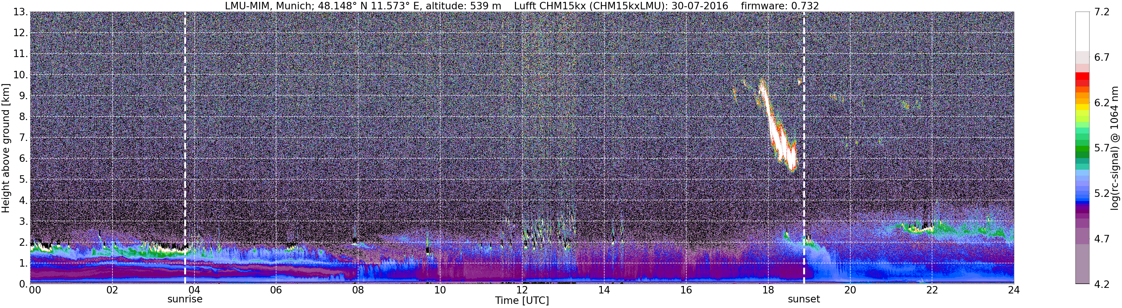Click the time axis tick label 18

[768, 290]
